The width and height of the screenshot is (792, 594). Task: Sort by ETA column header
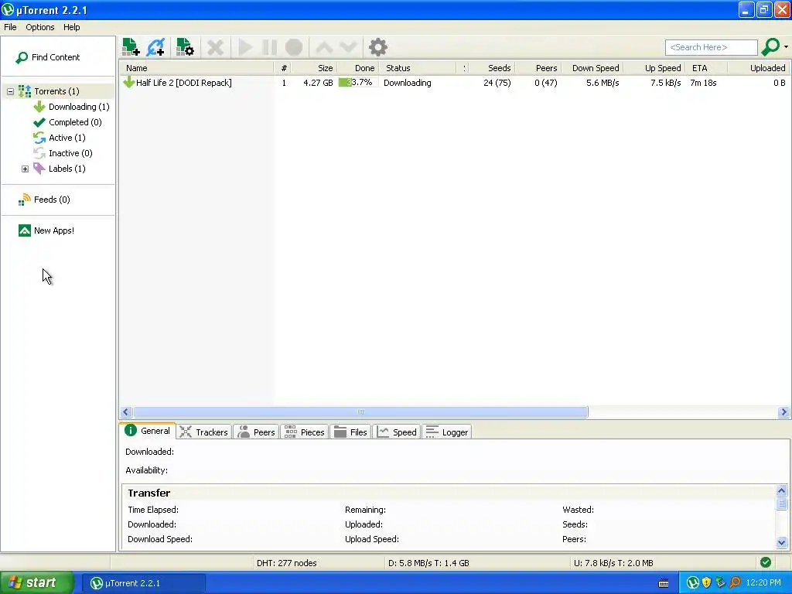tap(707, 68)
